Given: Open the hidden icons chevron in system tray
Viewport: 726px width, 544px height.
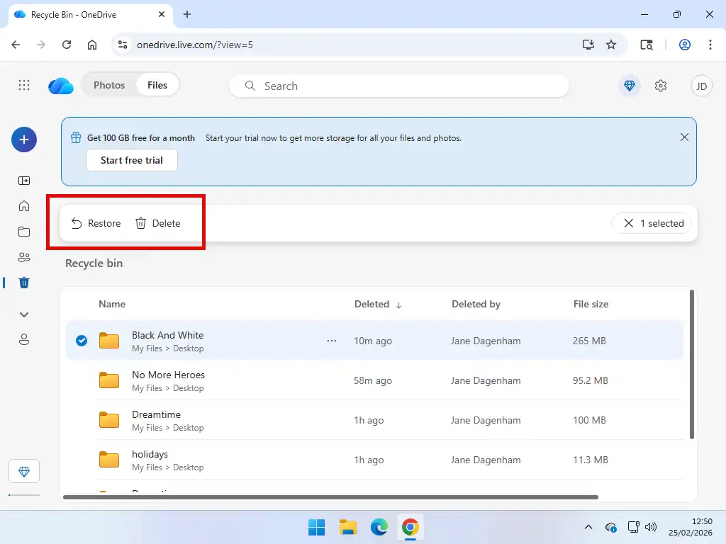Looking at the screenshot, I should pyautogui.click(x=588, y=527).
